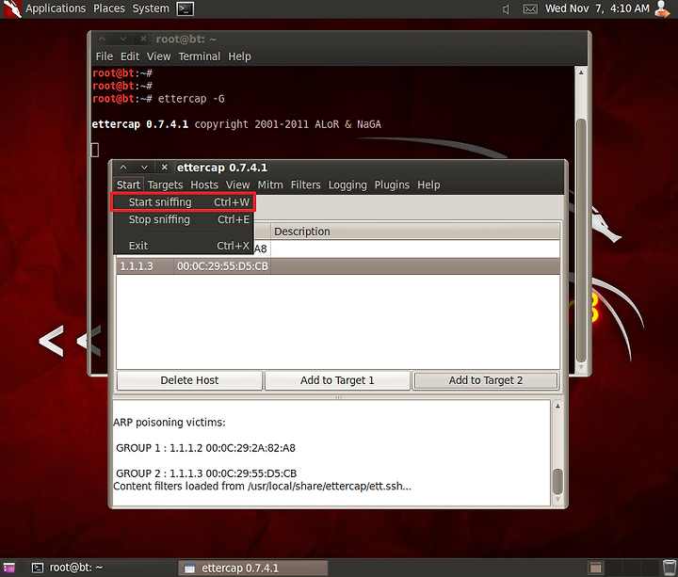Open the ettercap Help menu
Image resolution: width=678 pixels, height=577 pixels.
click(x=428, y=185)
